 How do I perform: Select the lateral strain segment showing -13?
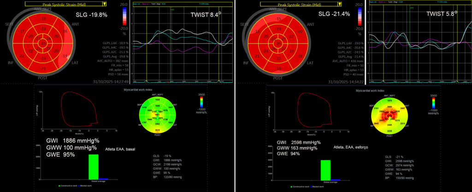coord(65,56)
